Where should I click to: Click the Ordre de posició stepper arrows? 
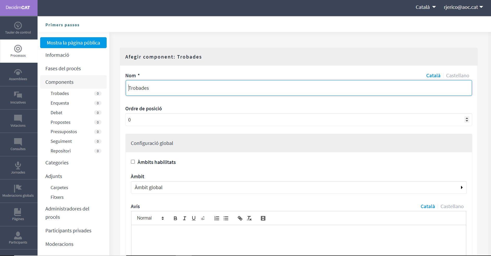[x=467, y=120]
